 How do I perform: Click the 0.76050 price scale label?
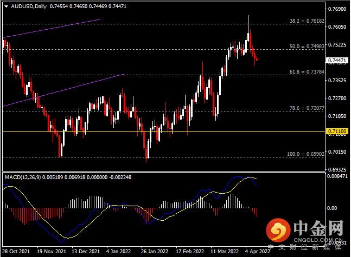(x=337, y=27)
